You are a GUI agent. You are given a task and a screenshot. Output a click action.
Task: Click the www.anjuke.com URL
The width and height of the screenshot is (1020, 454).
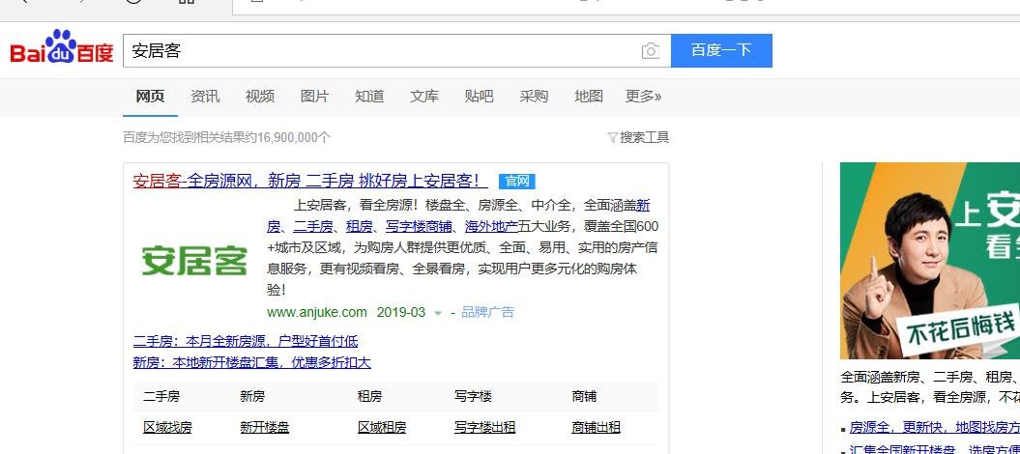[317, 312]
